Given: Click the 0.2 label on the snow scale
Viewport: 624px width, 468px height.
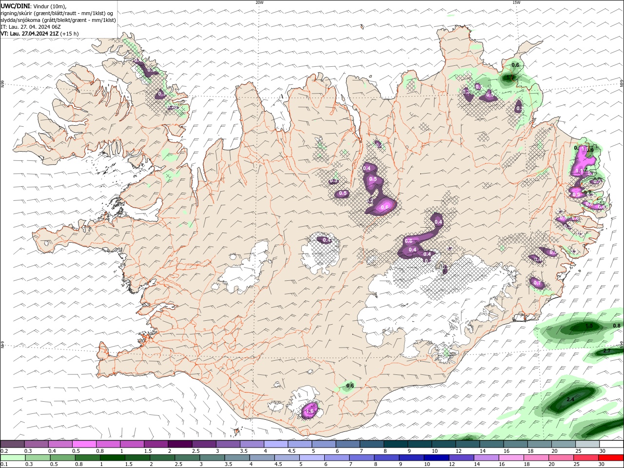Looking at the screenshot, I should click(x=3, y=451).
